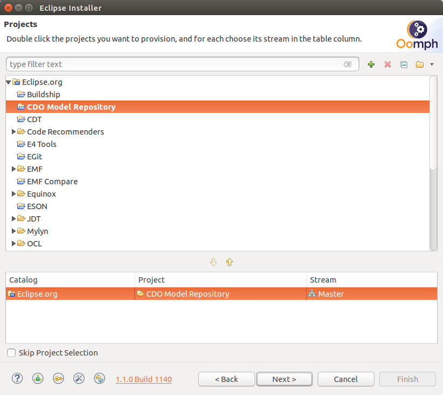Select the CDO Model Repository table cell
This screenshot has width=443, height=395.
tap(220, 294)
